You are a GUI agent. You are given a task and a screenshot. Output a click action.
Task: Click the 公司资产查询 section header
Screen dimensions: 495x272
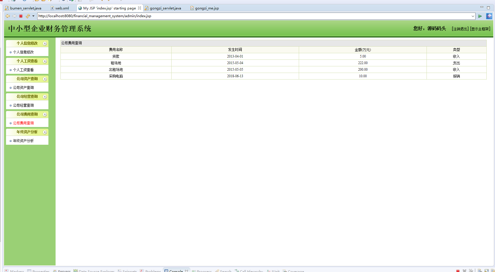click(27, 79)
